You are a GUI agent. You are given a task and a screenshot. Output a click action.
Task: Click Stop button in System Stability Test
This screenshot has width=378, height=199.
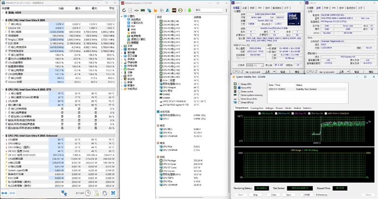[255, 195]
